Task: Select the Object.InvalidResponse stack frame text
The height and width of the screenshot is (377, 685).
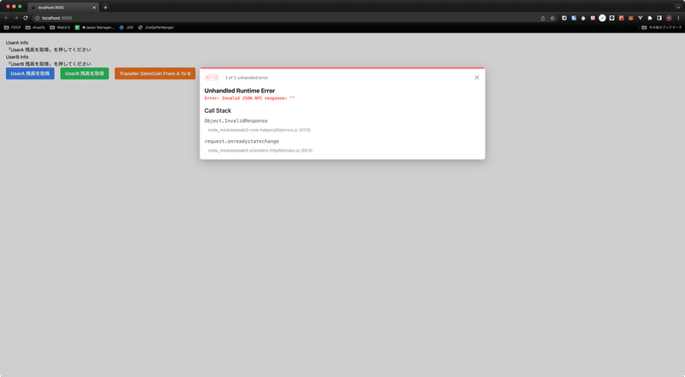Action: point(236,121)
